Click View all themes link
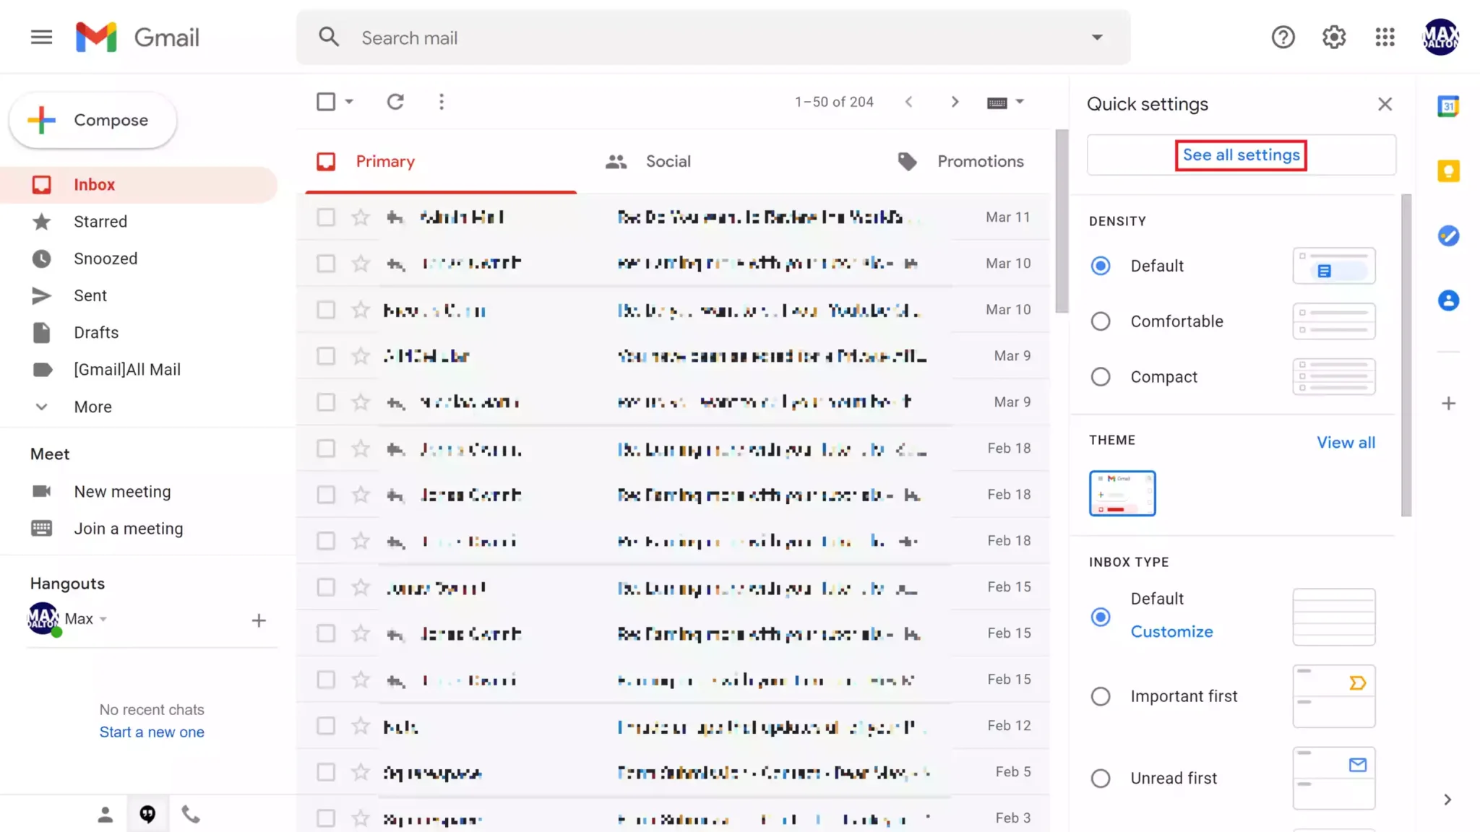The width and height of the screenshot is (1480, 832). click(x=1346, y=442)
